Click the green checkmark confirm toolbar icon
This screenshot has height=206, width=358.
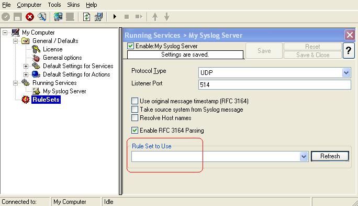coord(6,17)
